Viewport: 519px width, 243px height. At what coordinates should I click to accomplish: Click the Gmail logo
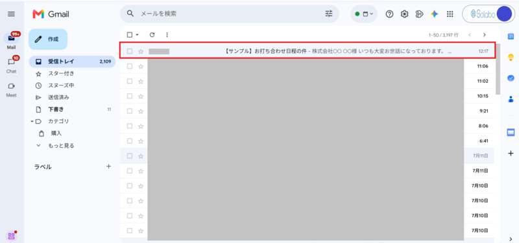[x=51, y=14]
